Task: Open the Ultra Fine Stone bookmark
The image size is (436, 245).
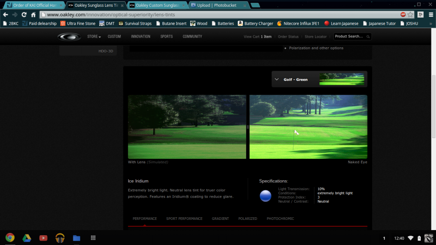Action: pos(77,23)
